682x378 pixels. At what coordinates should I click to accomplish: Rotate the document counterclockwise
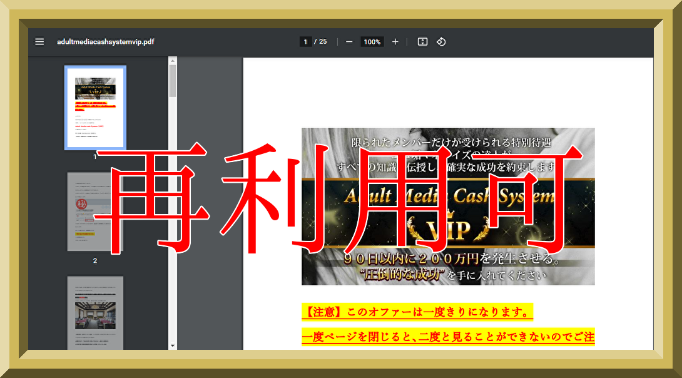(x=441, y=42)
